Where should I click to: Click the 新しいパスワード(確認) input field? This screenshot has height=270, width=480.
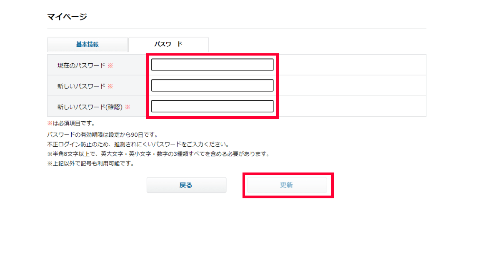point(212,107)
